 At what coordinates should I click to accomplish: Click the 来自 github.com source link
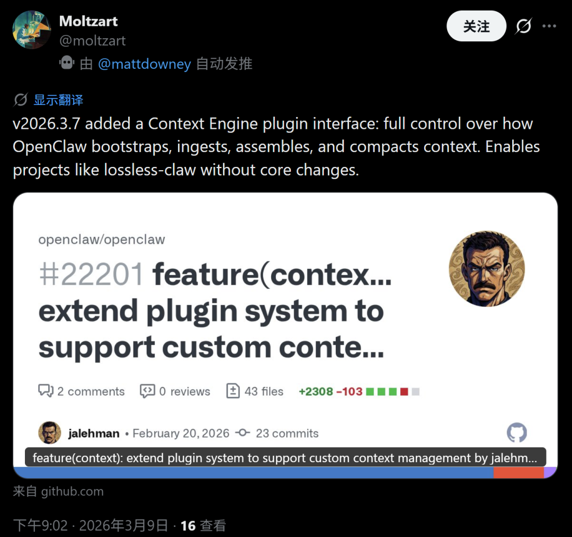[58, 491]
